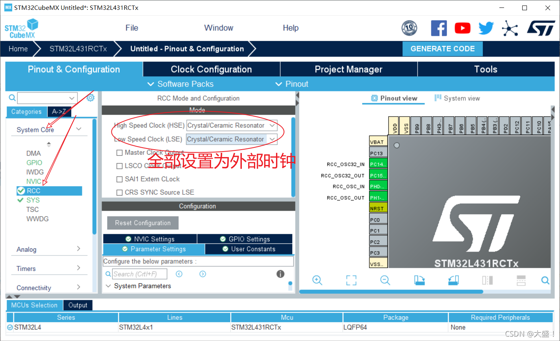560x341 pixels.
Task: Collapse System Parameters section
Action: click(x=109, y=286)
